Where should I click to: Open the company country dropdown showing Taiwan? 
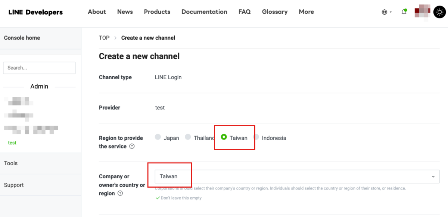point(297,176)
